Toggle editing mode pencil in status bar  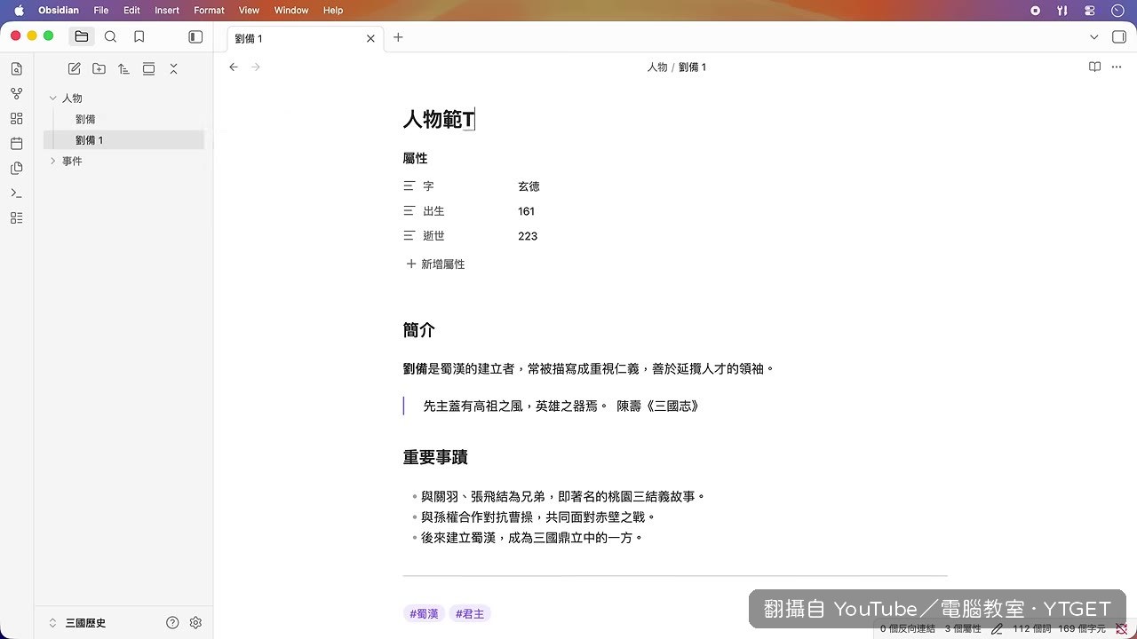click(997, 629)
